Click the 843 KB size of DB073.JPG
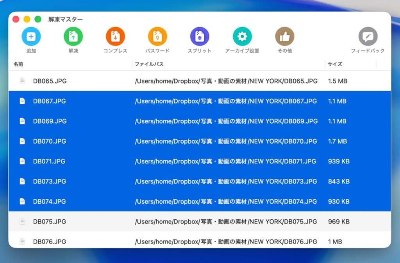 pyautogui.click(x=339, y=181)
